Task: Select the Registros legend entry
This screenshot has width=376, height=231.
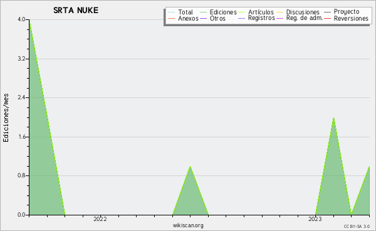Action: [256, 18]
